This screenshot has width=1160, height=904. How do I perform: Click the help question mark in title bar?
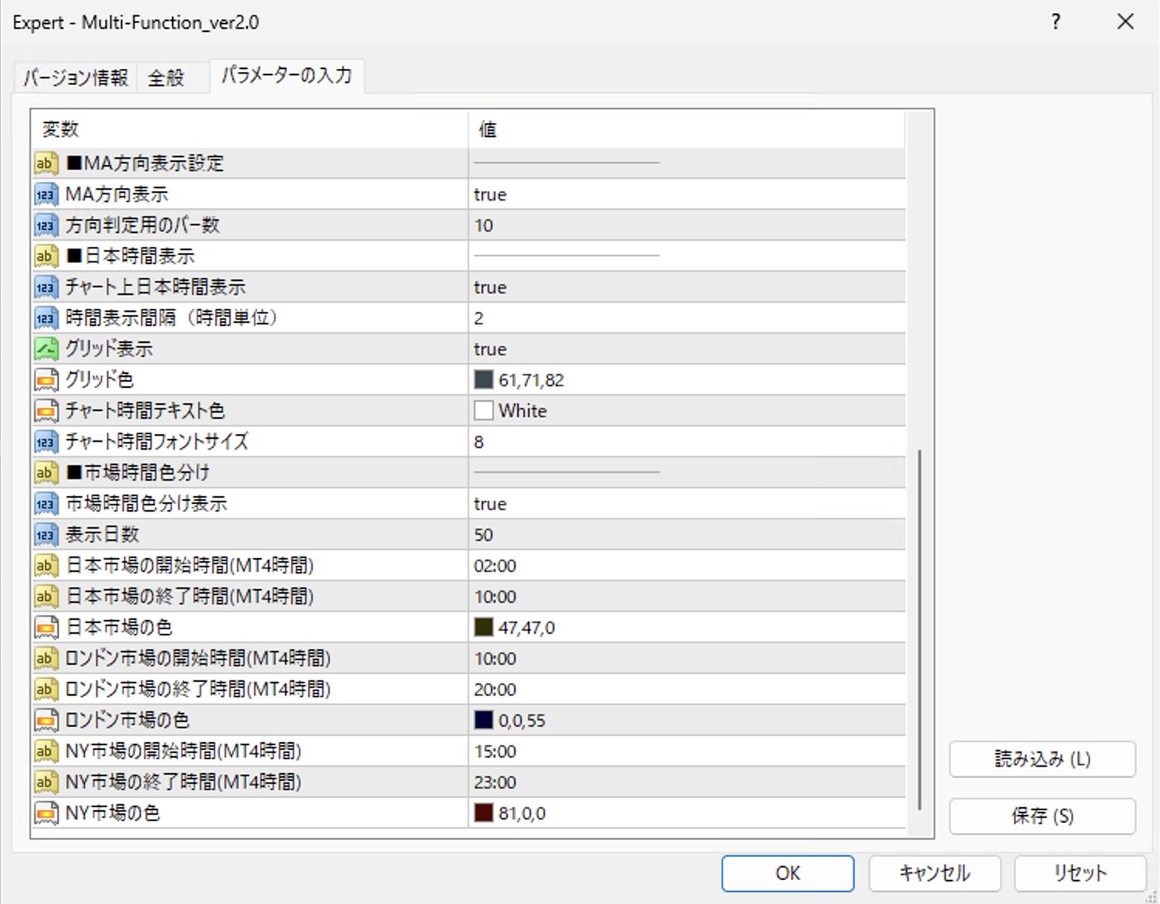click(x=1055, y=22)
